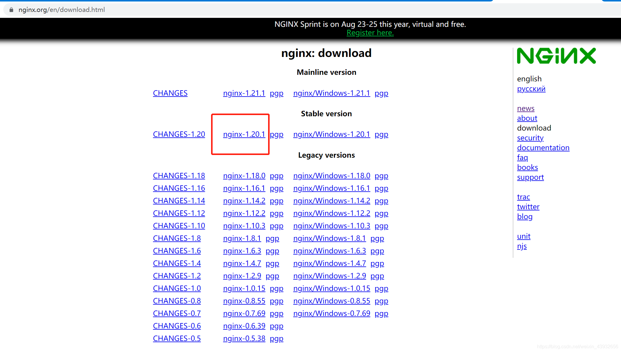Screen dimensions: 621x352
Task: Click the padlock icon in address bar
Action: click(x=11, y=10)
